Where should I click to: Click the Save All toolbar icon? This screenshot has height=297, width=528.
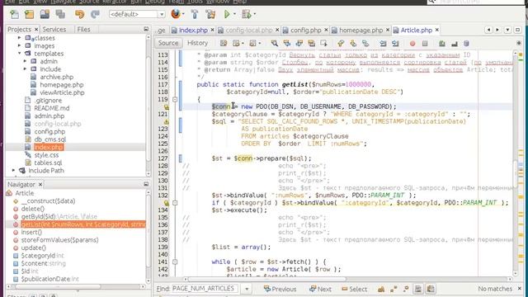coord(60,14)
